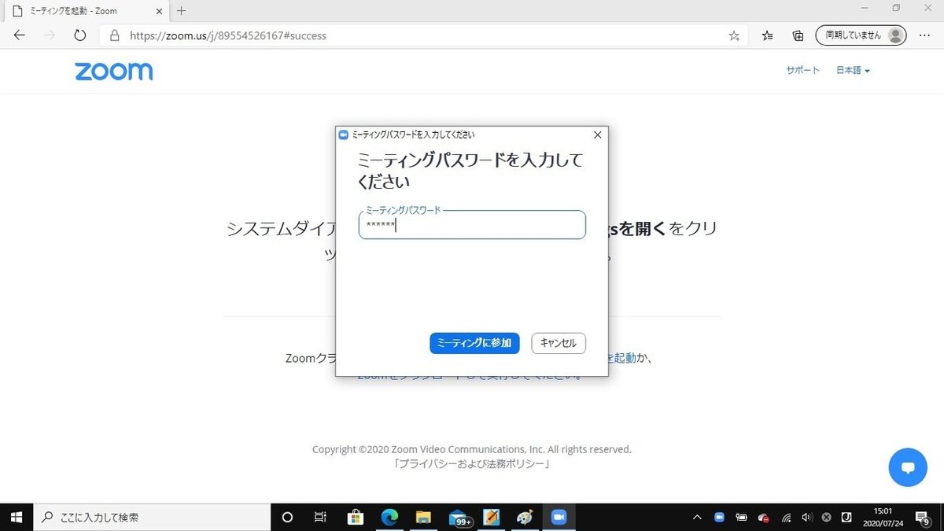This screenshot has height=531, width=944.
Task: Open the volume control from the system tray
Action: tap(806, 517)
